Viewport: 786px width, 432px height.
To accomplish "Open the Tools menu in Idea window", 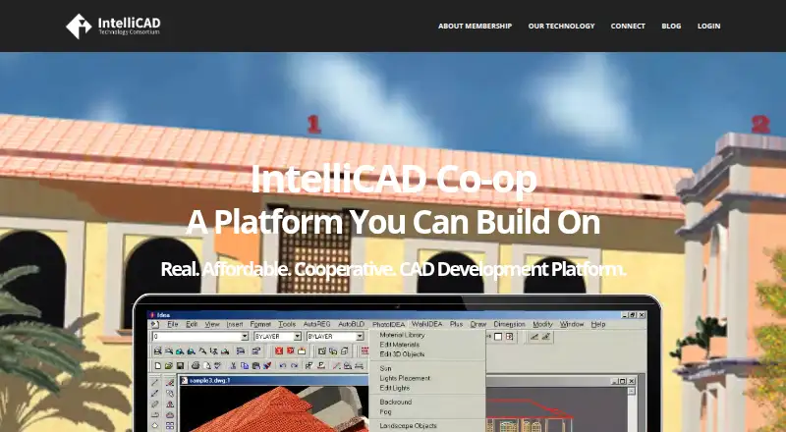I will tap(287, 324).
